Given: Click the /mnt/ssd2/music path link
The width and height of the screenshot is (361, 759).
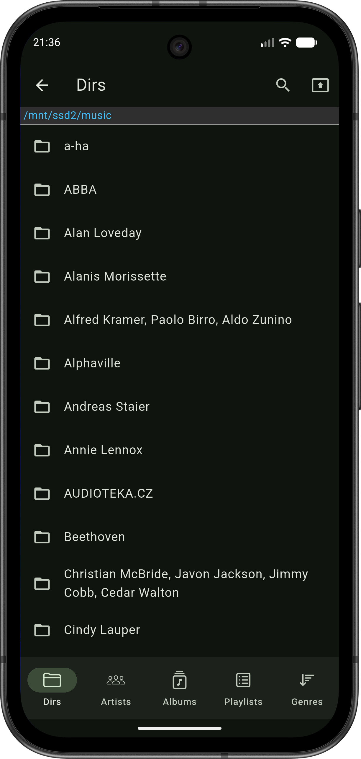Looking at the screenshot, I should tap(68, 115).
